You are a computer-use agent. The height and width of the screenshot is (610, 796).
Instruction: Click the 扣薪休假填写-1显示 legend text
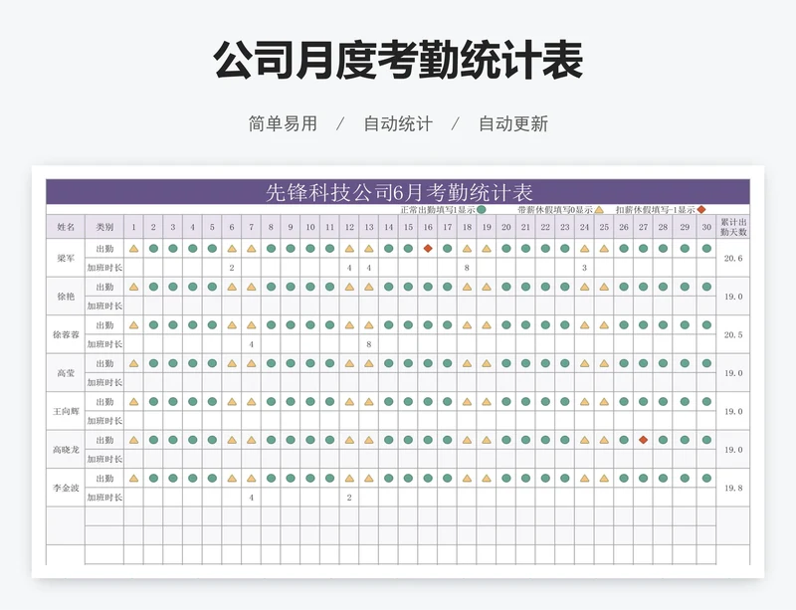[656, 210]
